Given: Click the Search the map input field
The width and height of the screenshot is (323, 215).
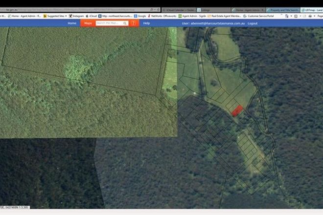Looking at the screenshot, I should [x=109, y=23].
